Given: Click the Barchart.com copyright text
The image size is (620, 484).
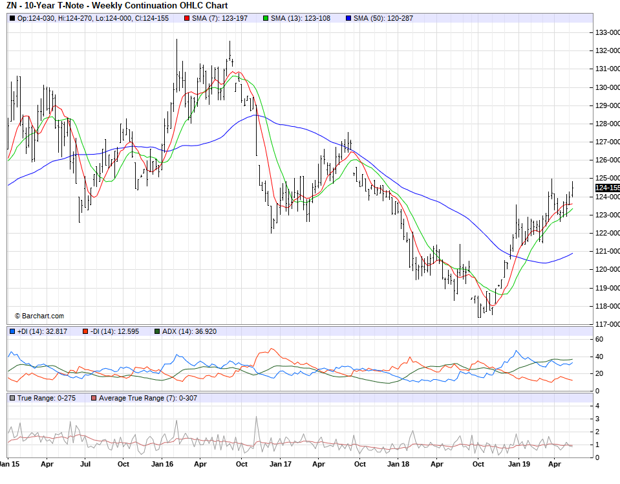Looking at the screenshot, I should coord(39,316).
